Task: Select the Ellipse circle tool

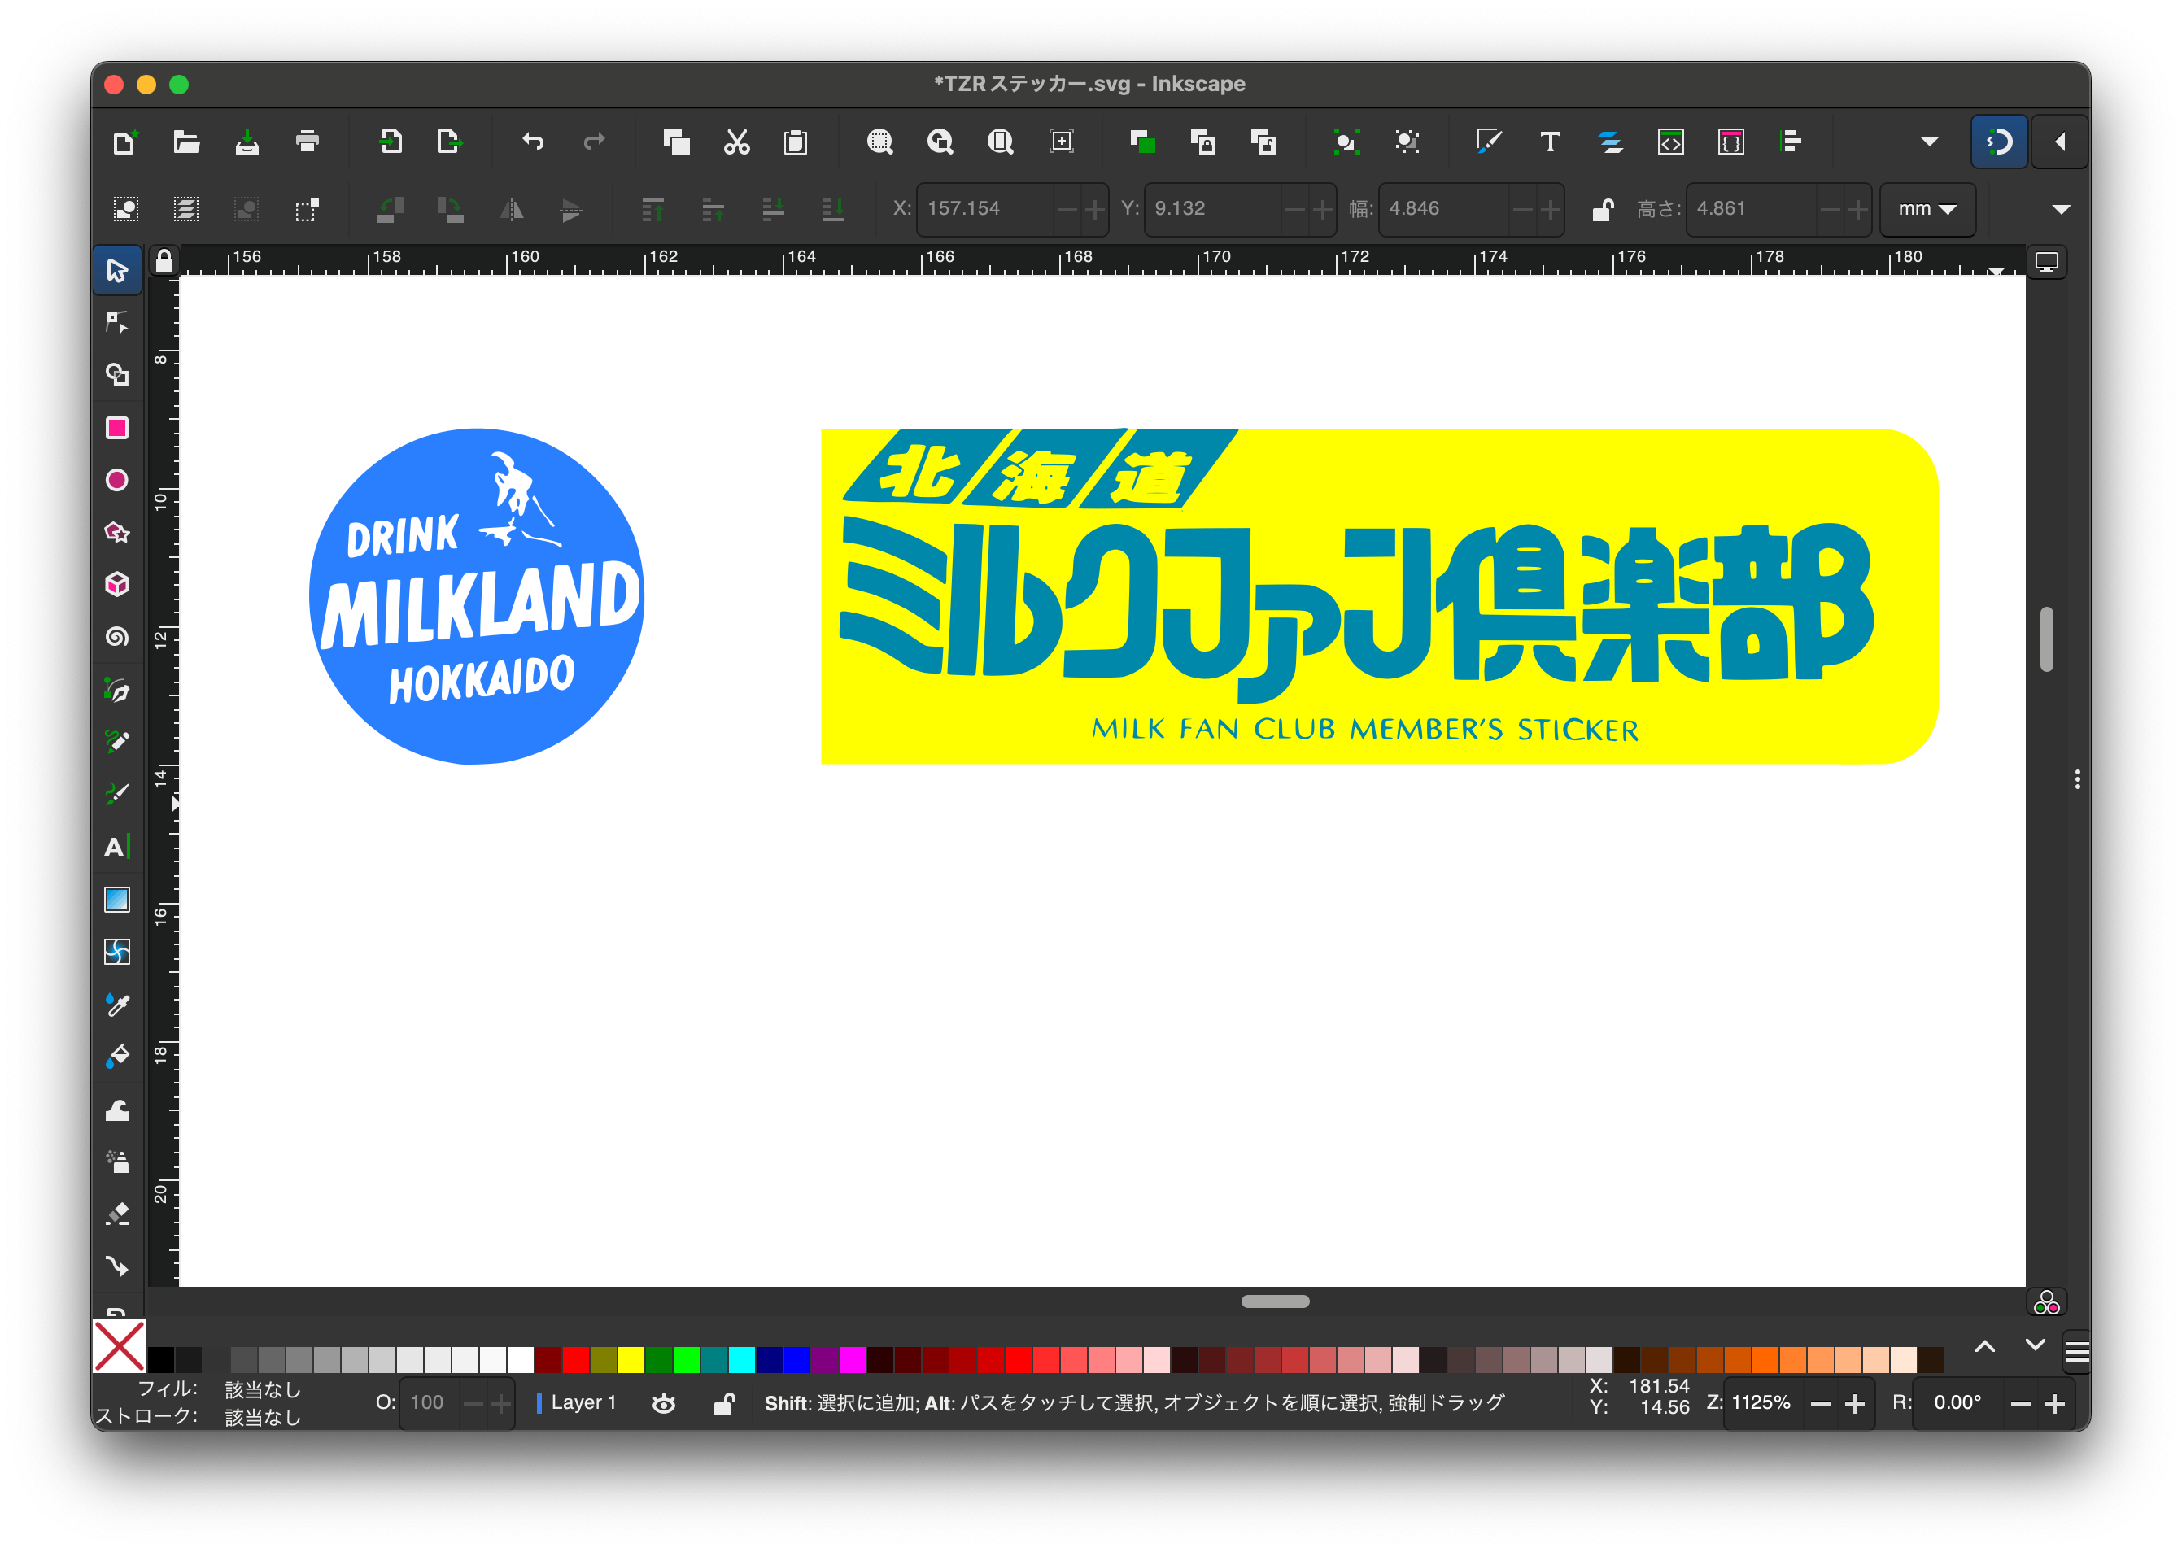Action: pyautogui.click(x=117, y=480)
